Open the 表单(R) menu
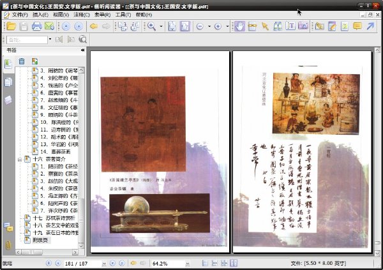 pyautogui.click(x=102, y=15)
